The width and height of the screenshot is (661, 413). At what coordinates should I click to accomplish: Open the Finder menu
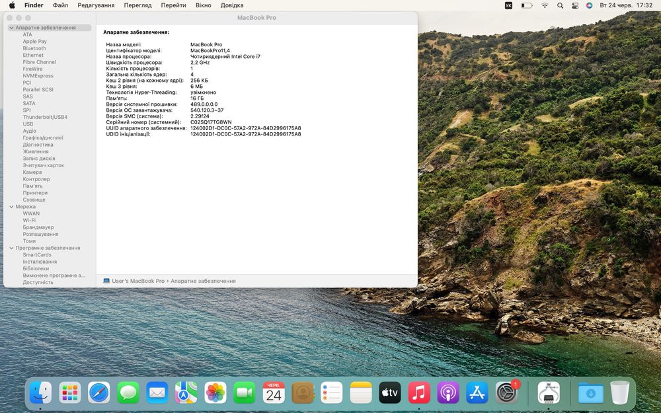pyautogui.click(x=34, y=5)
